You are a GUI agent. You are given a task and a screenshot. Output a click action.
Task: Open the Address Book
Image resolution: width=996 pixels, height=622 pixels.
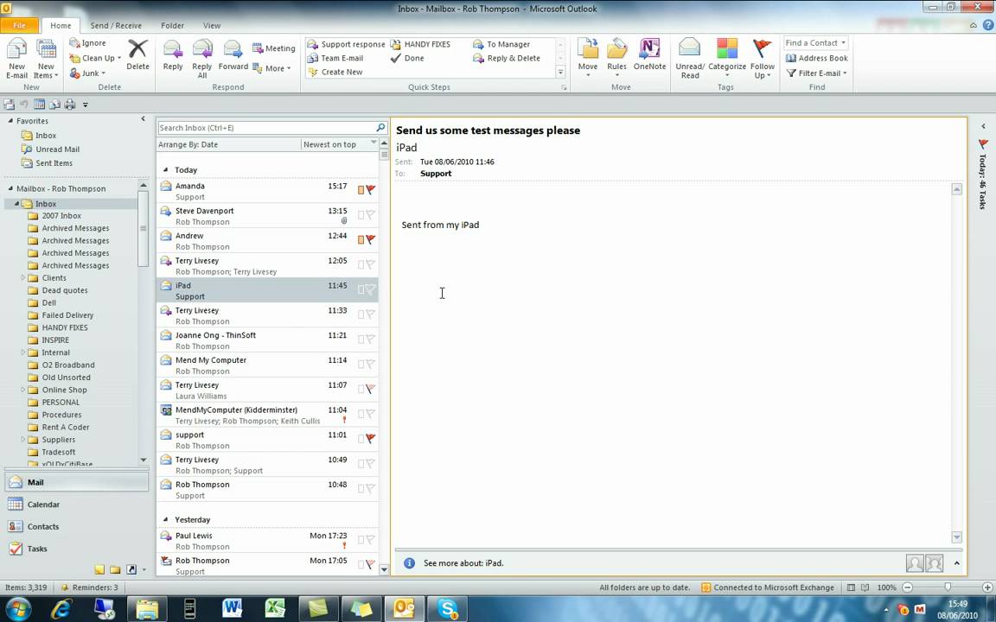[x=817, y=58]
